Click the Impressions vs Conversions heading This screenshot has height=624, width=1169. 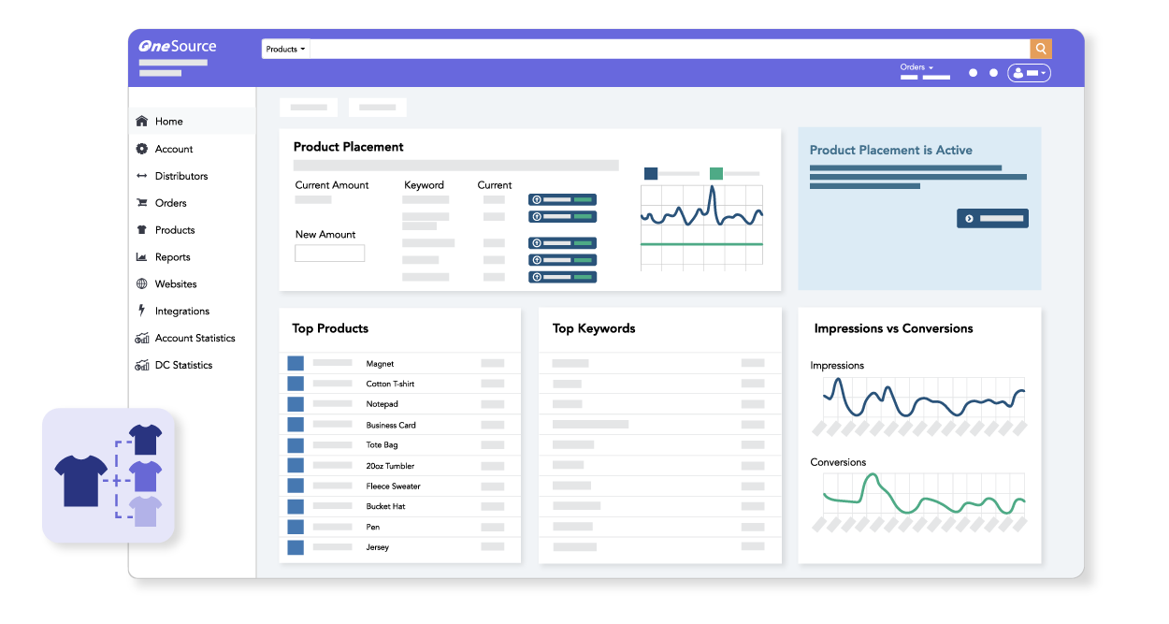pos(893,328)
